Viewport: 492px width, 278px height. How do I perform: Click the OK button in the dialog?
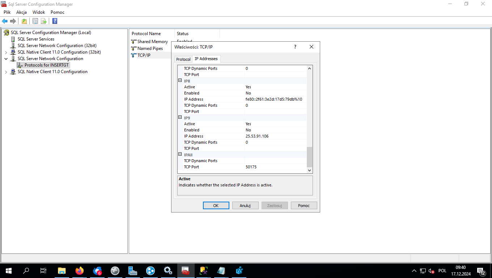216,205
